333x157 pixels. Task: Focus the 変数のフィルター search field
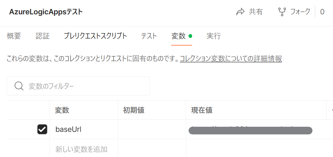click(78, 86)
